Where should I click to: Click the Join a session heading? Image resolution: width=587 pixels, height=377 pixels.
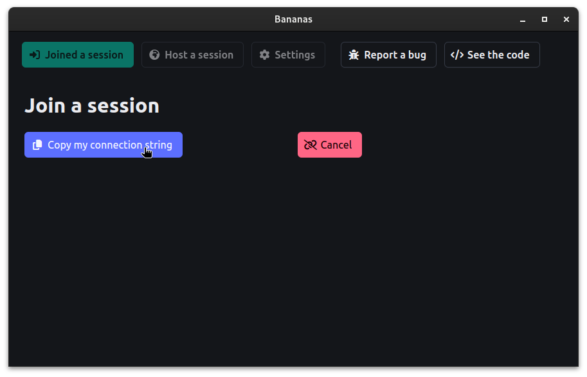(x=92, y=106)
